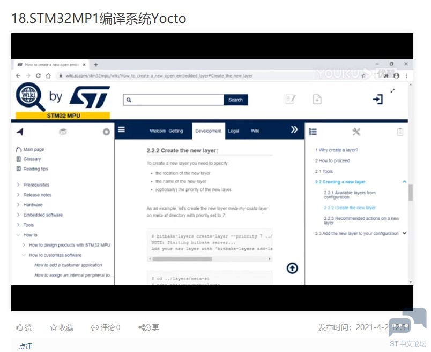This screenshot has width=431, height=352.
Task: Click the table of contents list icon
Action: (x=313, y=132)
